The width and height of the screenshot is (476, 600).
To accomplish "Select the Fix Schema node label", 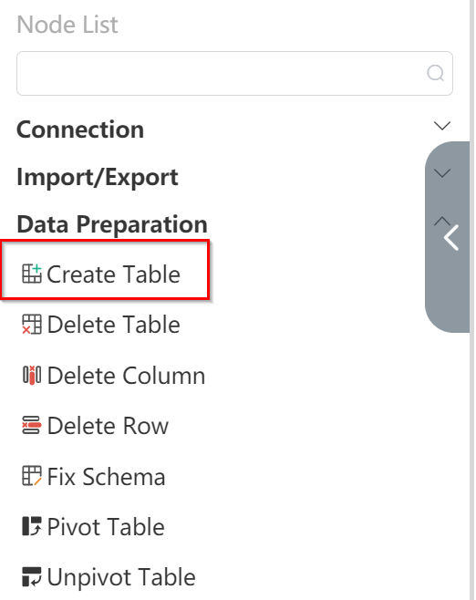I will click(106, 476).
